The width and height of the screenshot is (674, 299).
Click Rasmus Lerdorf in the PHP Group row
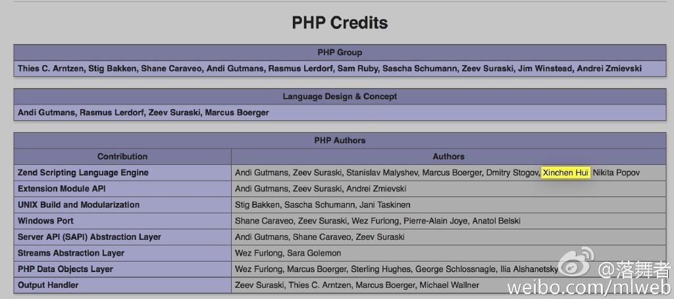point(300,68)
